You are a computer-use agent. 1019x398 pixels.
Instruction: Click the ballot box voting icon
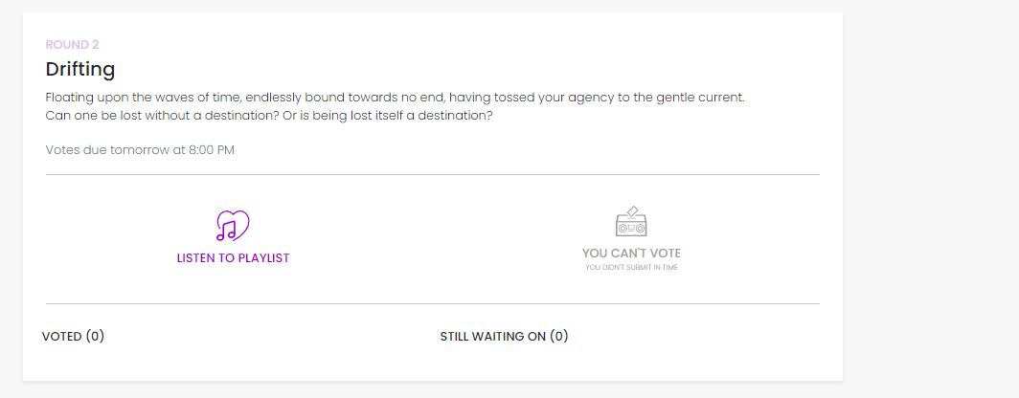click(631, 221)
